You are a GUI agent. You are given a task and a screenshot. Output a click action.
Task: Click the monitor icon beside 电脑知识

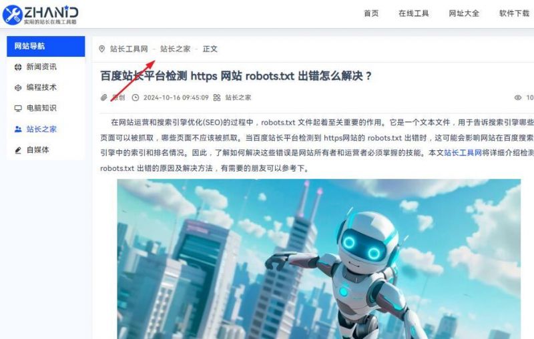tap(18, 109)
